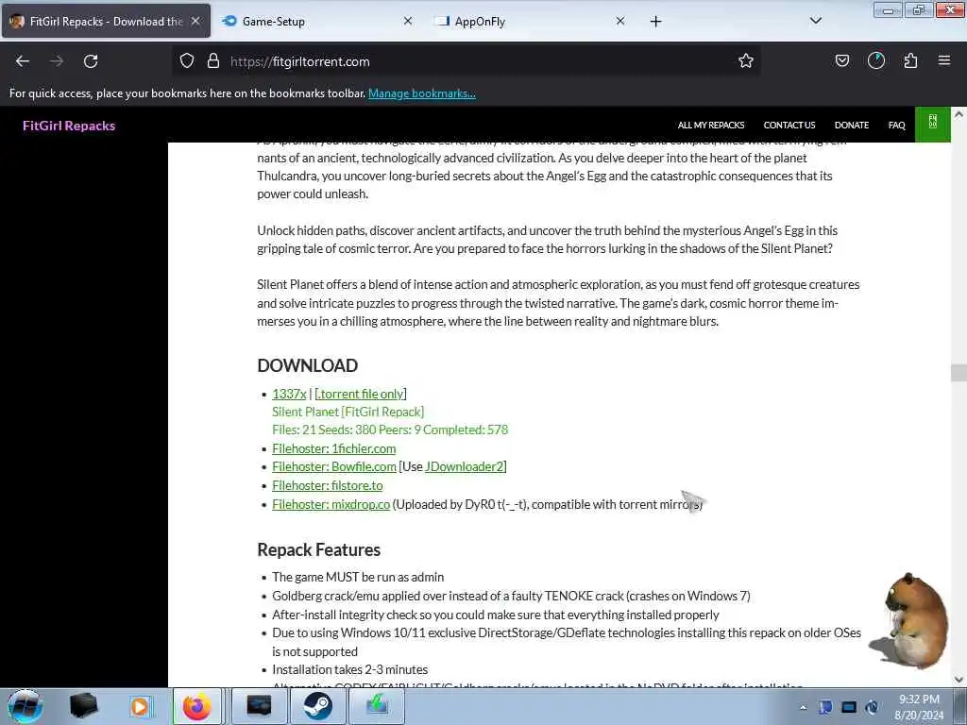Open ALL MY REPACKS menu item
Image resolution: width=967 pixels, height=725 pixels.
[x=710, y=126]
